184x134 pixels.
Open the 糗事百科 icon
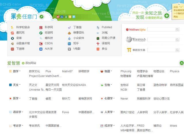69,33
